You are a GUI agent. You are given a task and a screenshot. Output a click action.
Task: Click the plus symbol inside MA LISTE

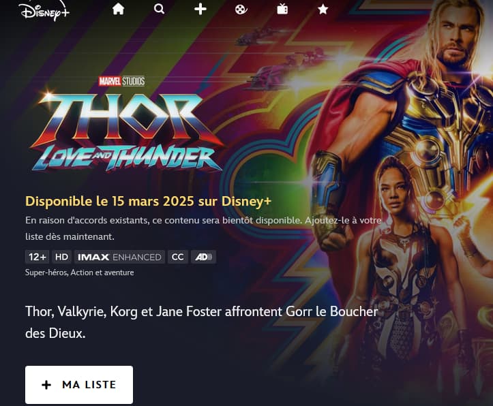coord(46,385)
